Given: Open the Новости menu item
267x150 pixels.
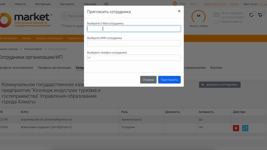Looking at the screenshot, I should pos(20,4).
